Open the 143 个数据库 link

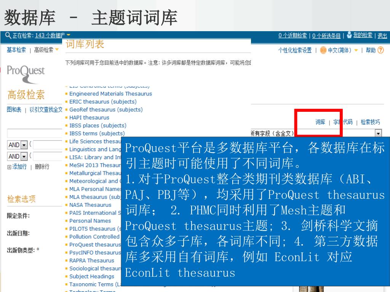(x=50, y=35)
